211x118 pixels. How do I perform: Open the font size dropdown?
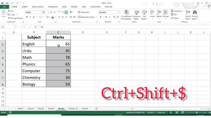pos(48,12)
